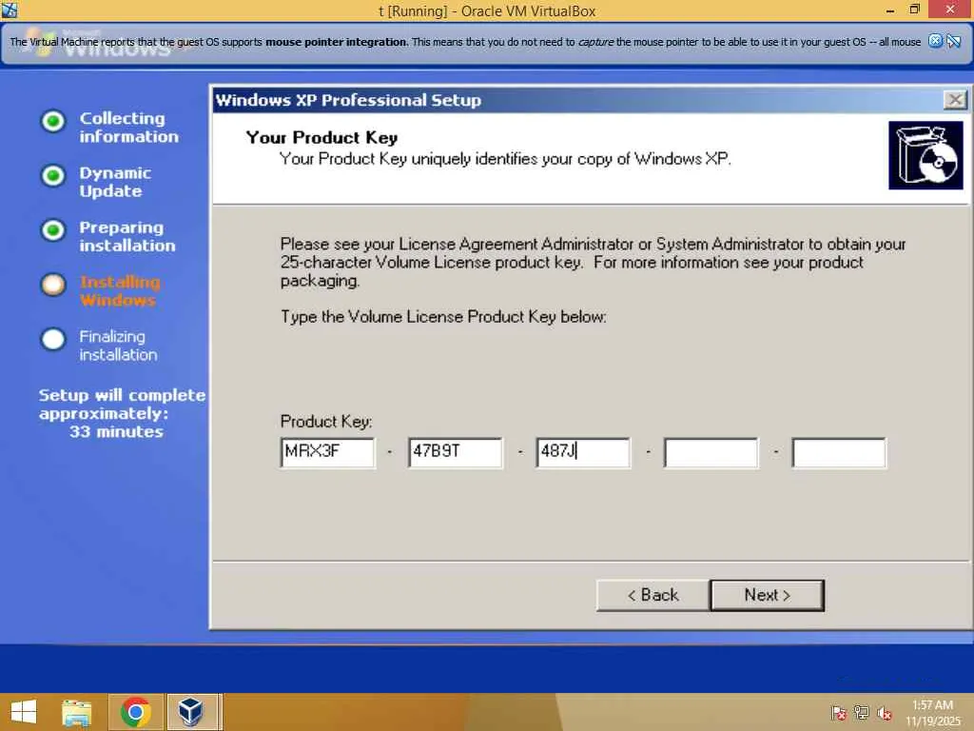Close the Oracle VM VirtualBox window
Viewport: 974px width, 731px height.
[x=950, y=10]
